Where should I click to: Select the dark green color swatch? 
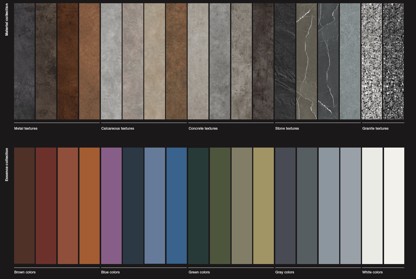point(198,205)
